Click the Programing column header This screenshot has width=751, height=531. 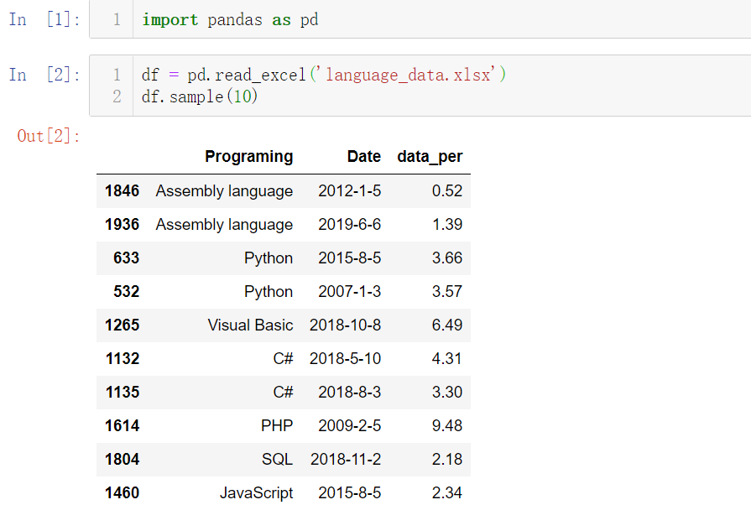(248, 157)
